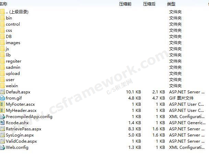The width and height of the screenshot is (209, 155).
Task: Select the 'PrecompiledApp.config' file name
Action: click(29, 117)
